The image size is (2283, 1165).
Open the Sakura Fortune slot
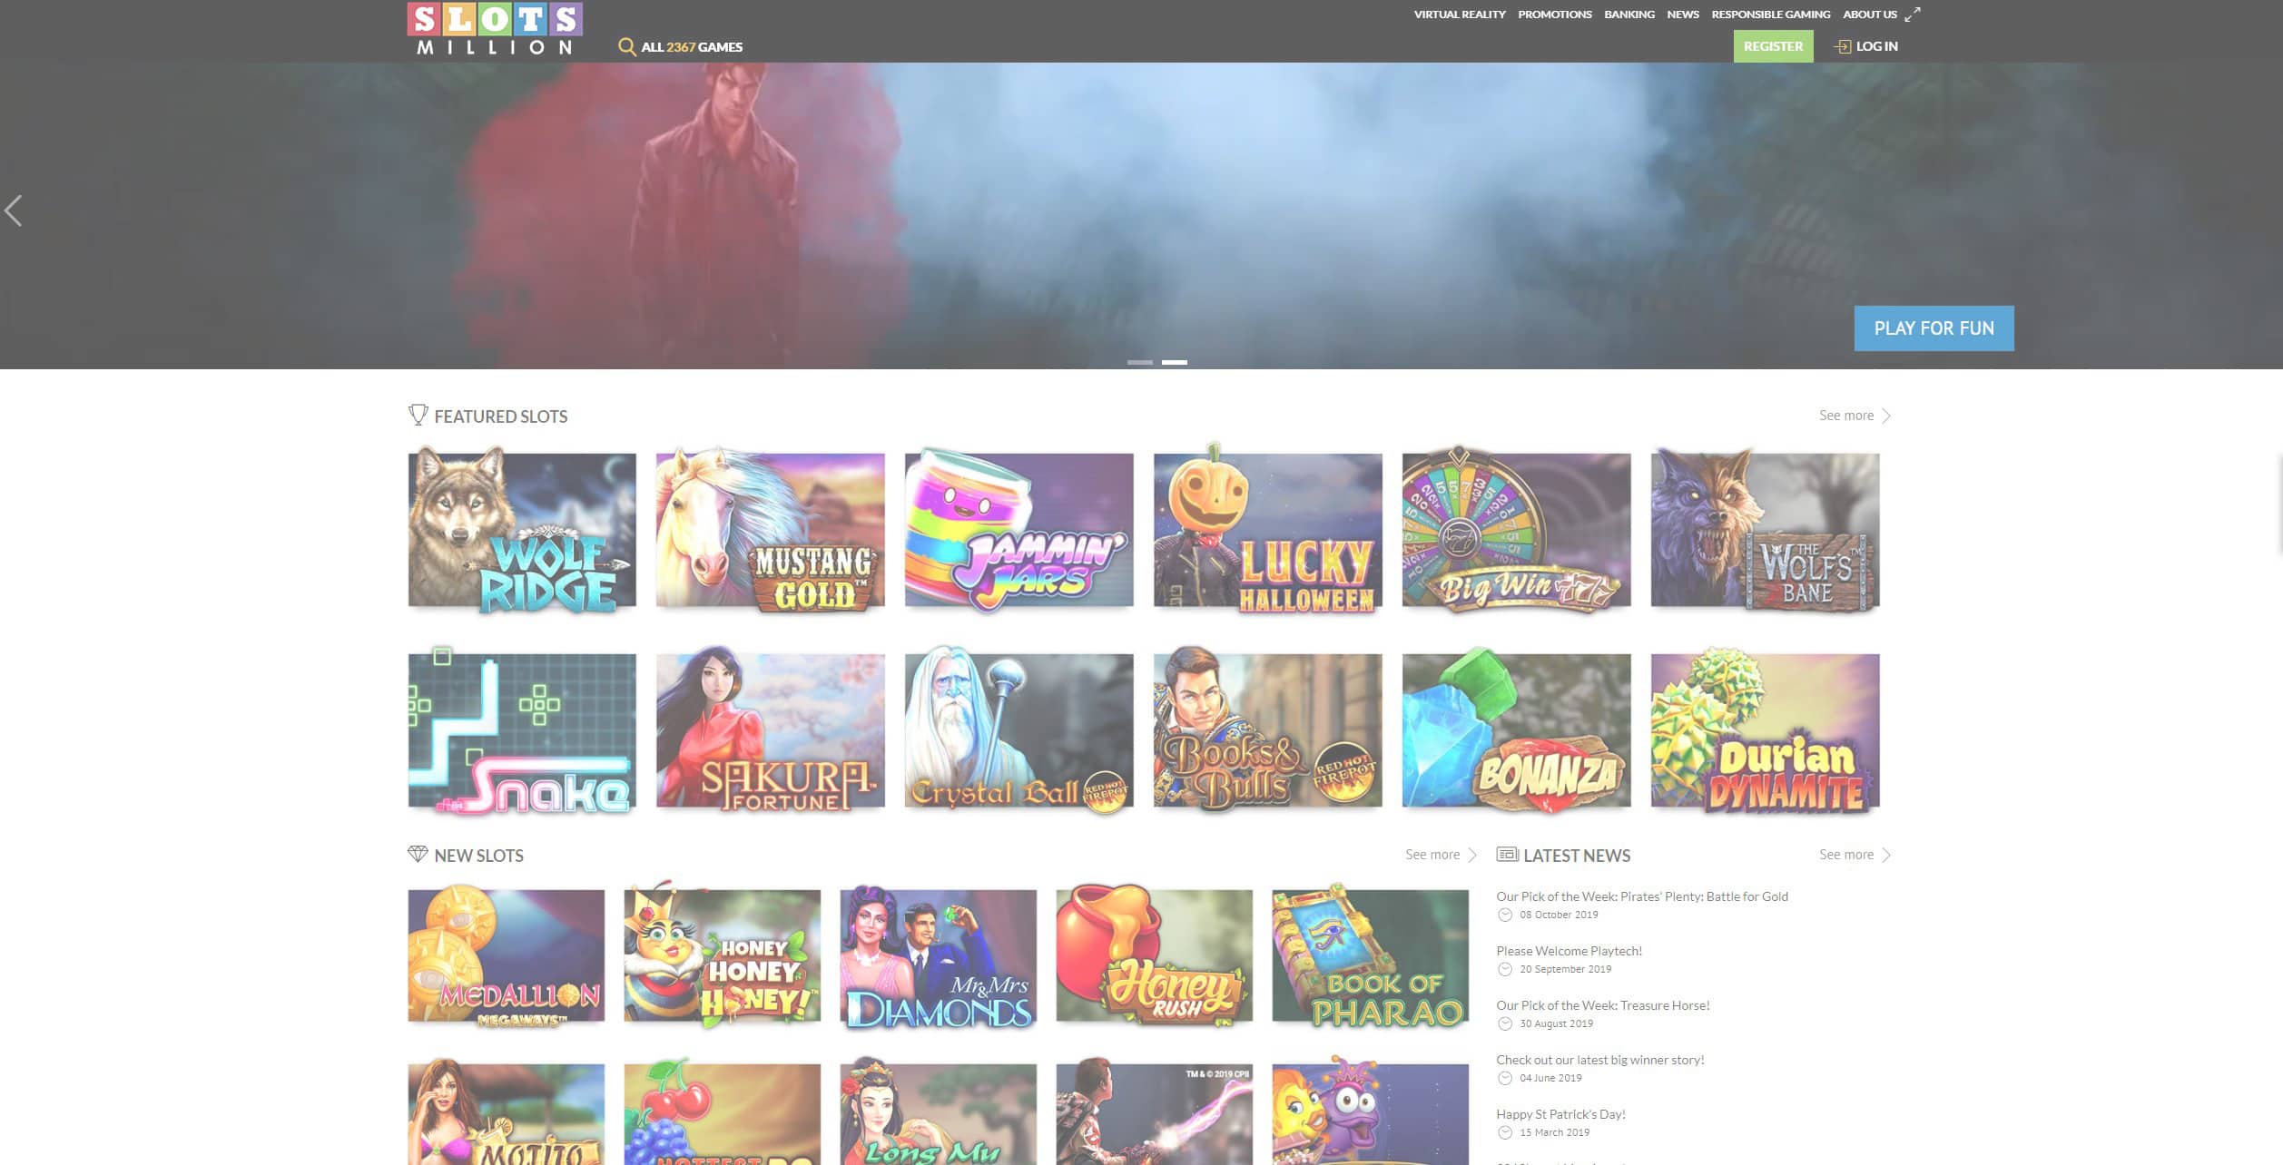tap(771, 730)
